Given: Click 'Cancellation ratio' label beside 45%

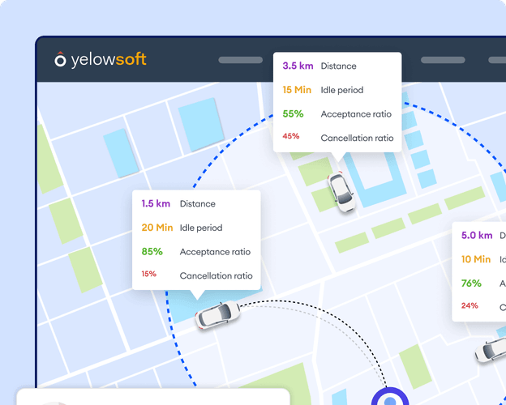Looking at the screenshot, I should [x=357, y=138].
